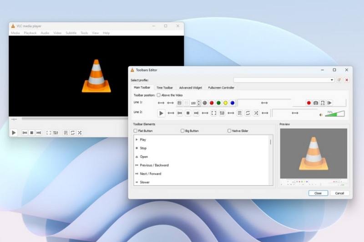Click the Cancel button in Toolbars Editor
Viewport: 364px width, 242px height.
tap(339, 193)
